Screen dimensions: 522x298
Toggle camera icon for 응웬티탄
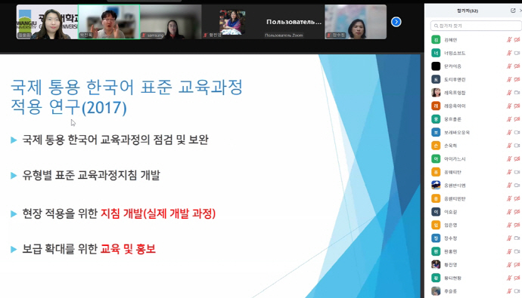(x=517, y=172)
